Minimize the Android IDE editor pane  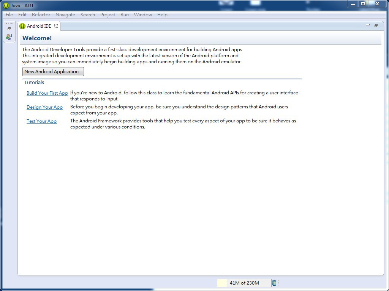tap(368, 25)
